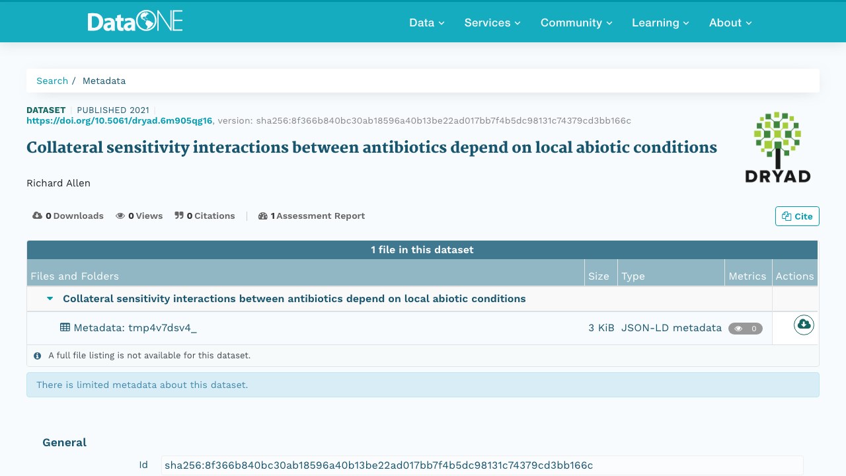The image size is (846, 476).
Task: Expand the Services menu
Action: click(492, 22)
